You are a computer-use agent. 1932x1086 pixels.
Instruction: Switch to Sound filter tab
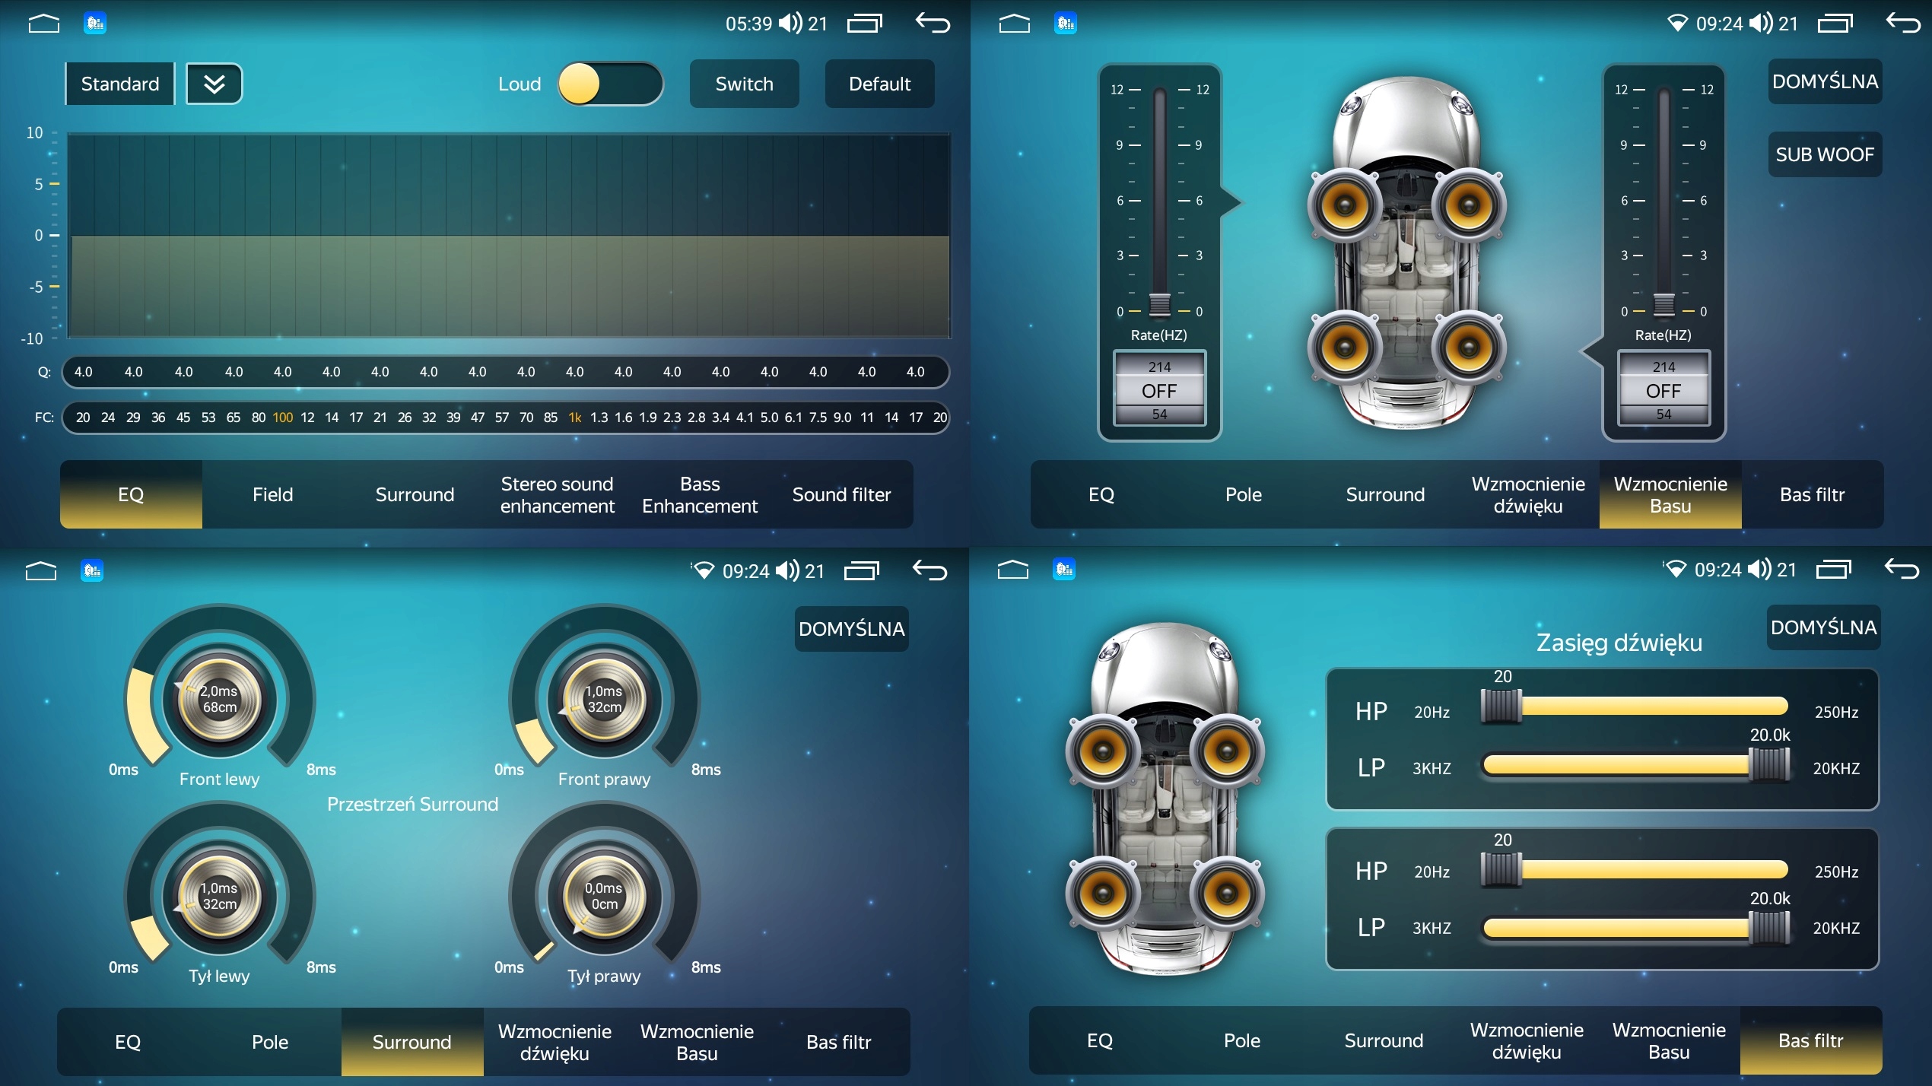(841, 494)
